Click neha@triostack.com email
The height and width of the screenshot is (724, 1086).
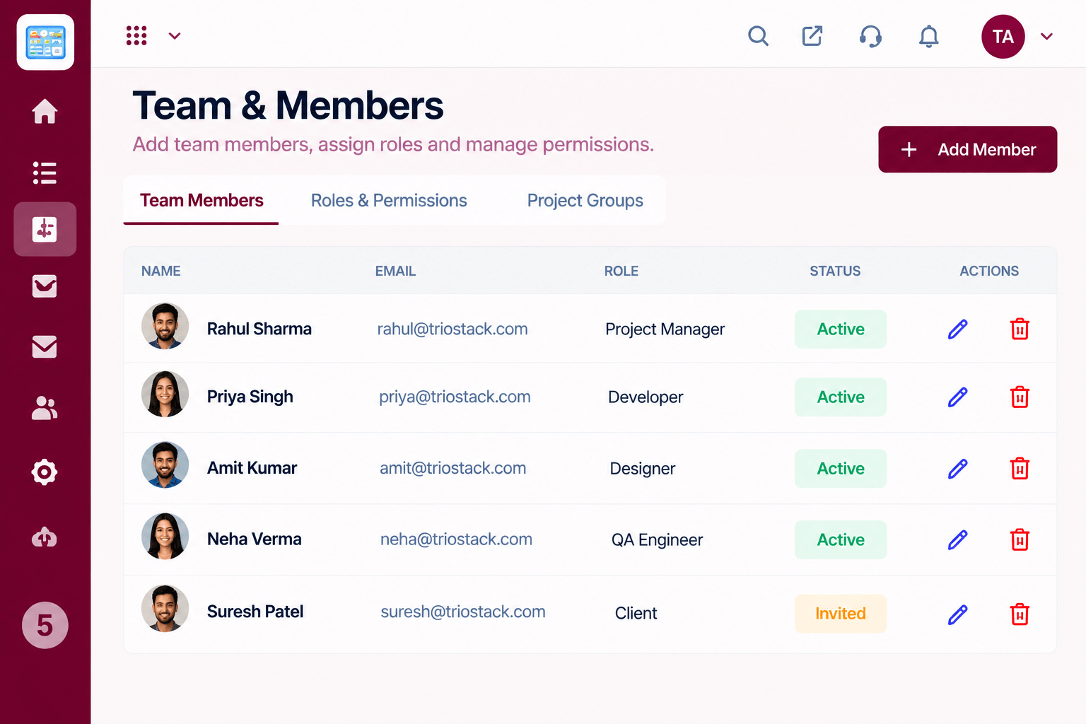(456, 539)
